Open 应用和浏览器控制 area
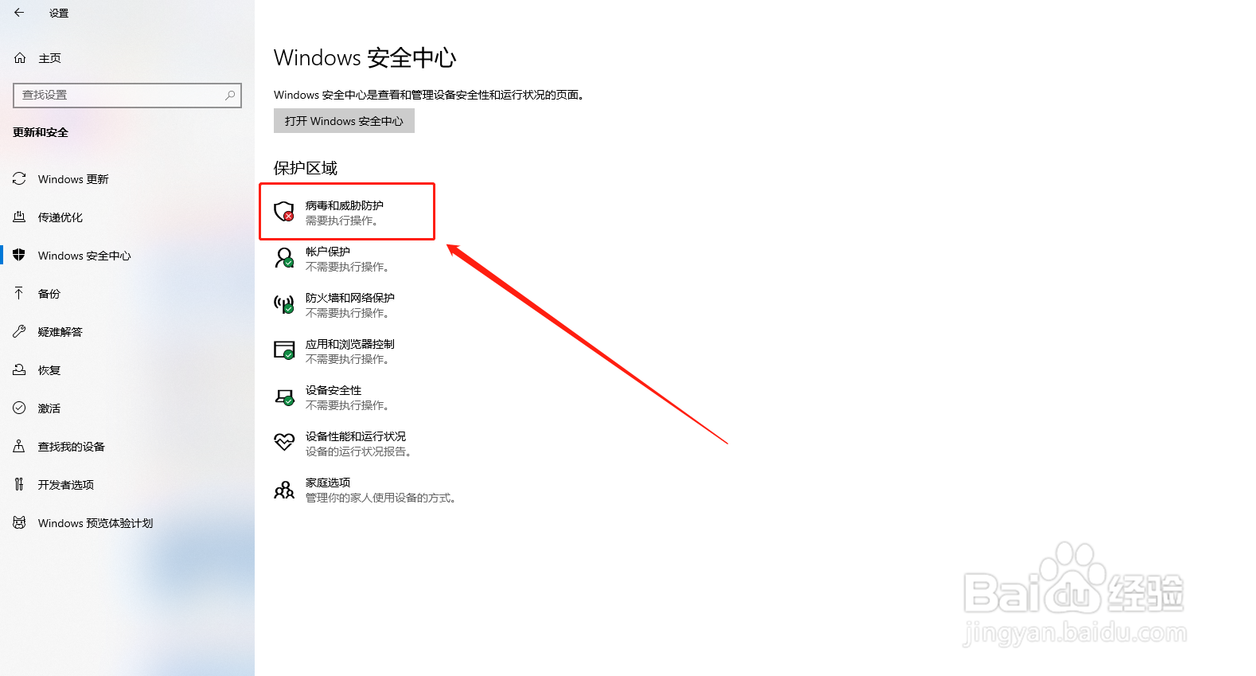 pyautogui.click(x=350, y=344)
